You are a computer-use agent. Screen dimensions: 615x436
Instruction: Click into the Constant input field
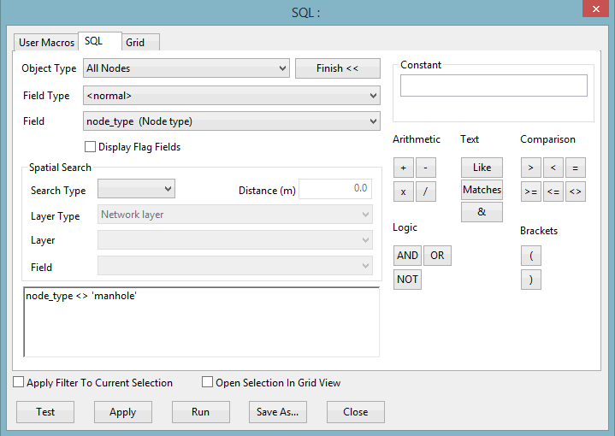[494, 85]
